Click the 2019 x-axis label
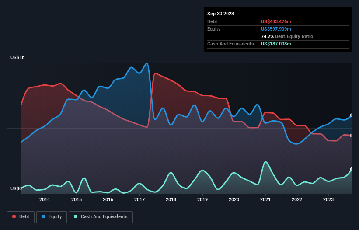The width and height of the screenshot is (359, 230). pos(202,199)
